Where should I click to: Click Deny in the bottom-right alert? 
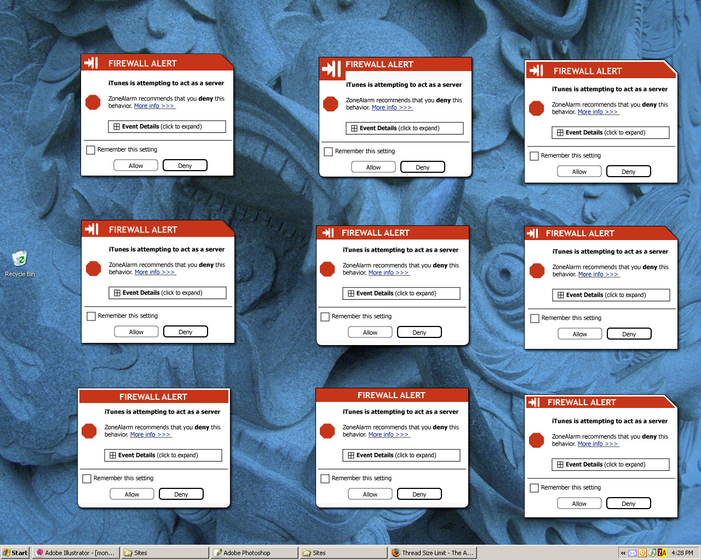pyautogui.click(x=629, y=503)
